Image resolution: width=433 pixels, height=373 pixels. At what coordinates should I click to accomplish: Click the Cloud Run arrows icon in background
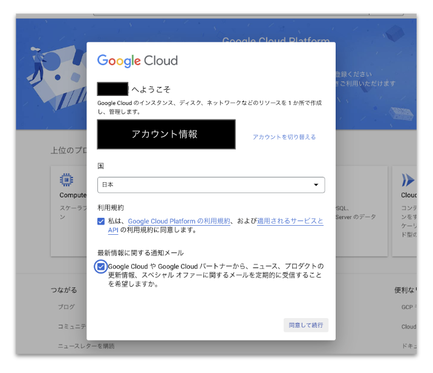click(408, 180)
